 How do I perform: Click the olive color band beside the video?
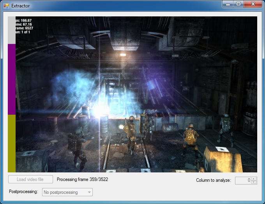[12, 144]
